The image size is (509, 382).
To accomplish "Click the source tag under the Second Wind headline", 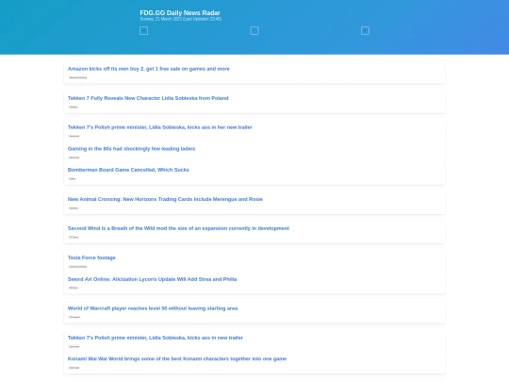I will pos(74,237).
